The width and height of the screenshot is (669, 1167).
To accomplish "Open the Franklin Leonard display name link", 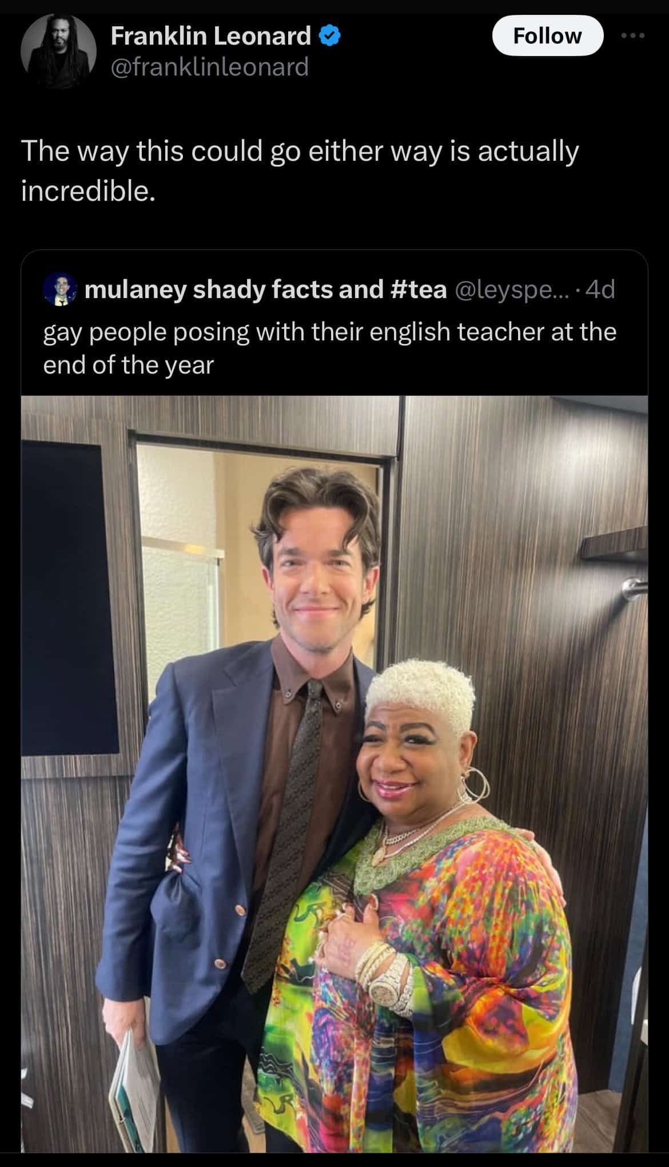I will (x=210, y=36).
